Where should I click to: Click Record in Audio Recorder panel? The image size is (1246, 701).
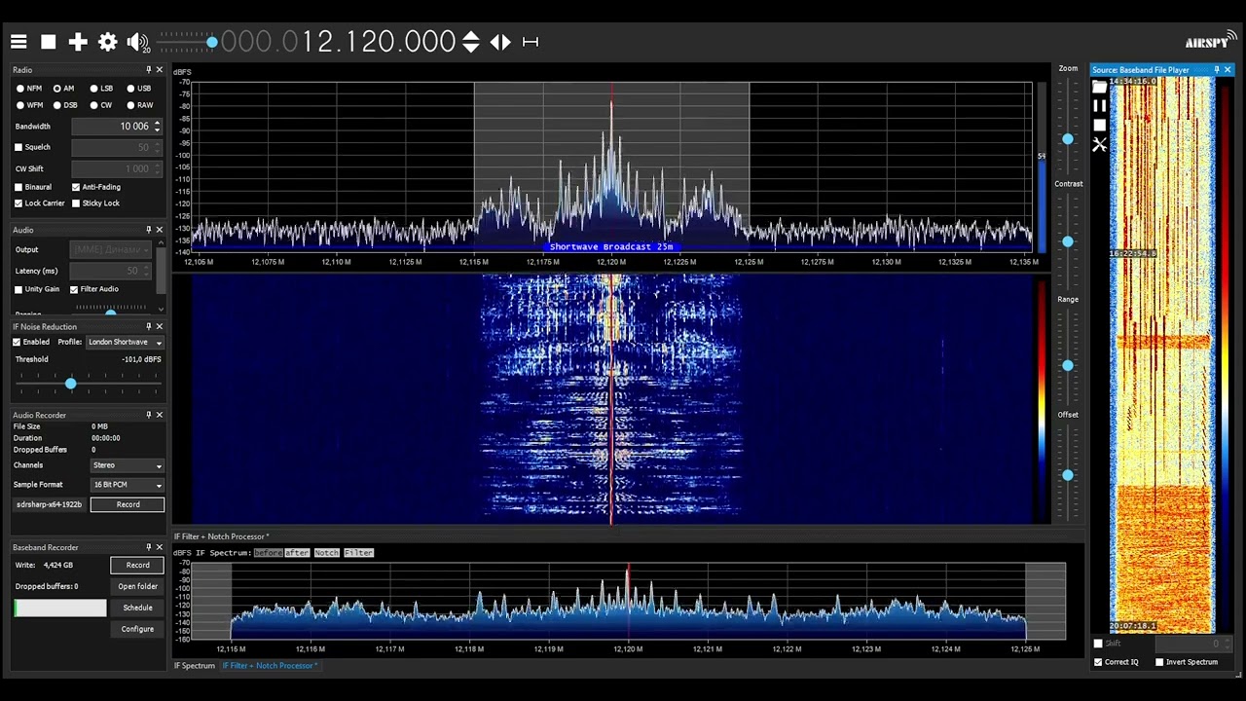pyautogui.click(x=128, y=504)
